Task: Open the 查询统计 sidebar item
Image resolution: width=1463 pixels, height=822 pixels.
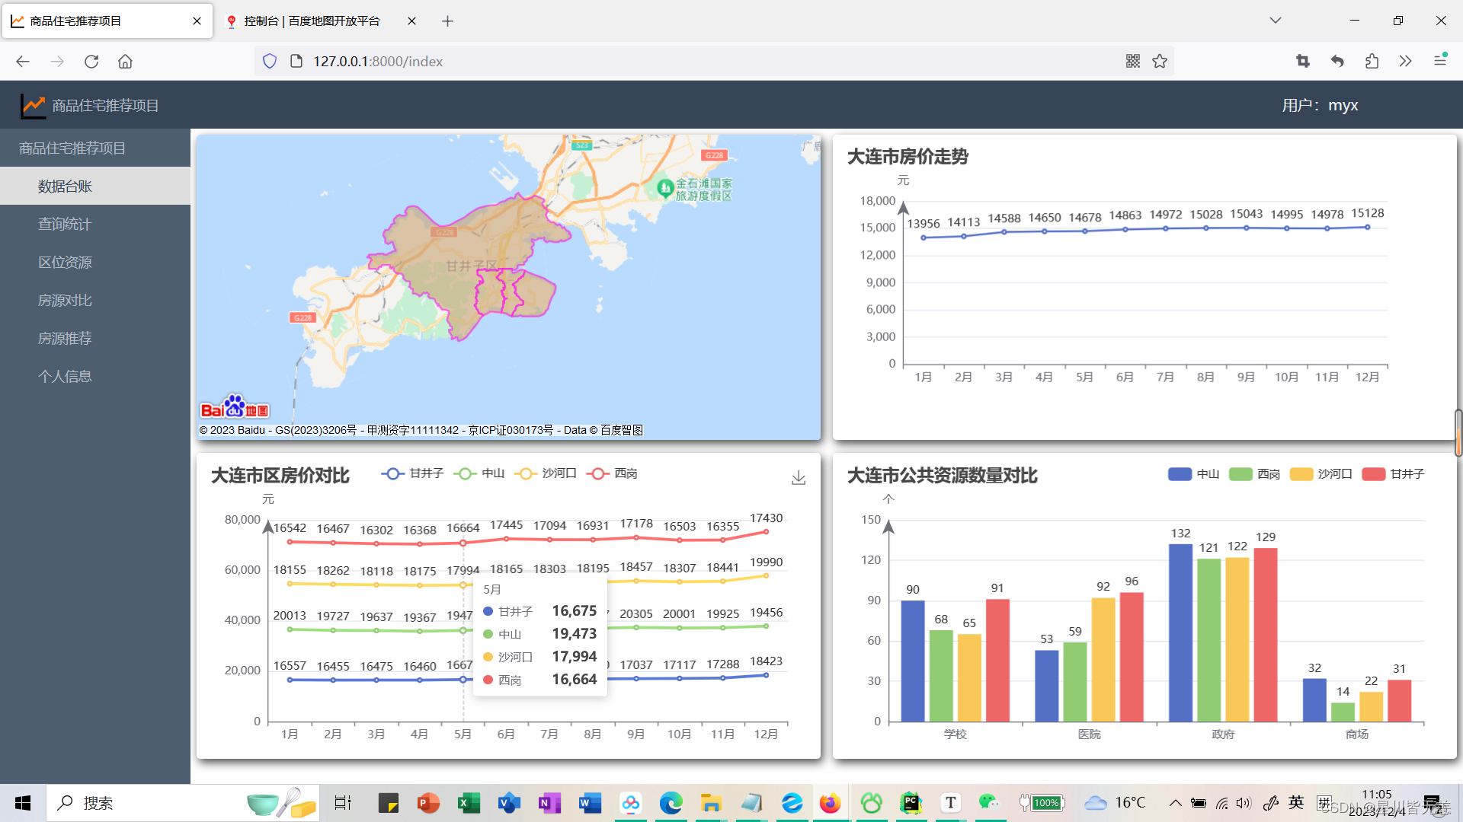Action: (95, 224)
